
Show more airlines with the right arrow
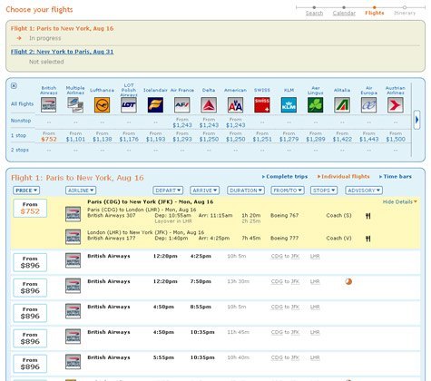tap(416, 120)
